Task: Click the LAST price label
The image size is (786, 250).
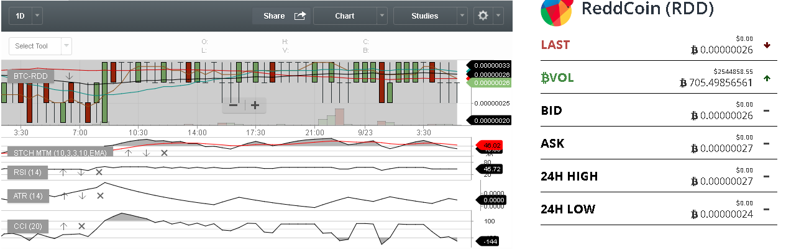Action: tap(555, 45)
